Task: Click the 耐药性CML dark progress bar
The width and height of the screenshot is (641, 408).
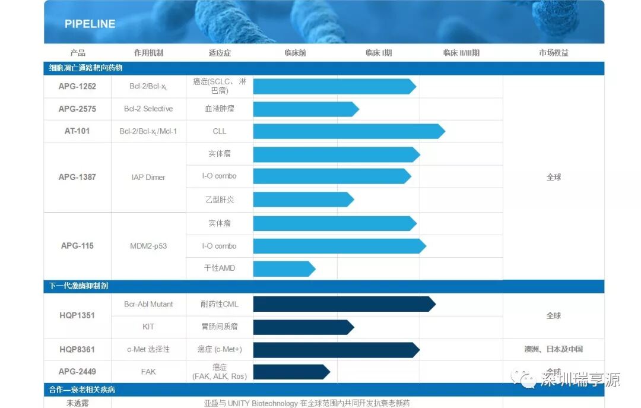Action: click(x=344, y=304)
